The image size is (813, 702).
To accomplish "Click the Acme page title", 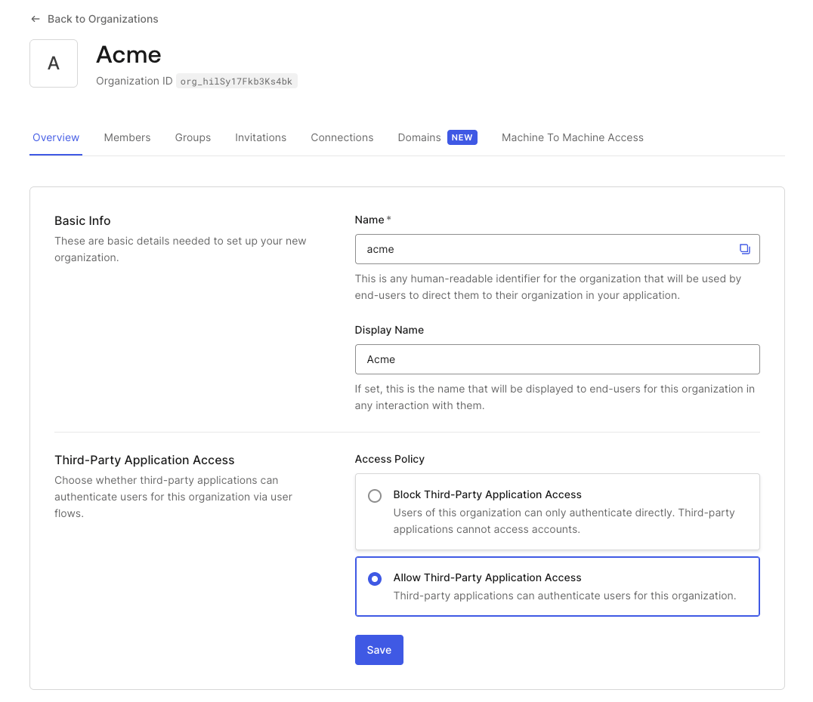I will (x=128, y=55).
